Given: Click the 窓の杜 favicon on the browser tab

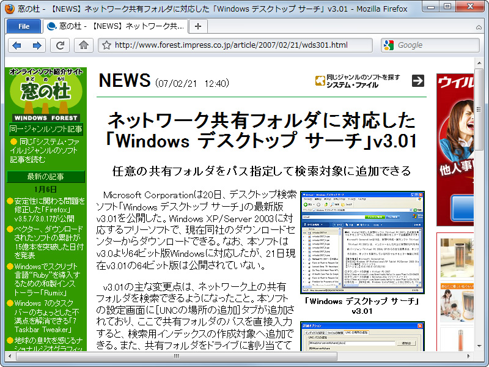Looking at the screenshot, I should click(53, 26).
